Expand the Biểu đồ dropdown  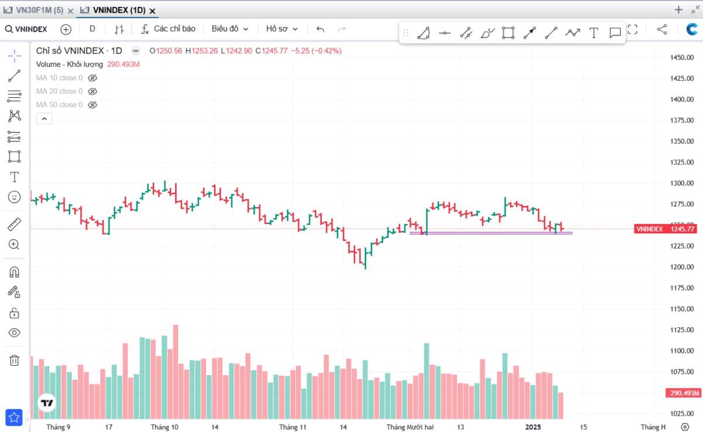pos(230,29)
